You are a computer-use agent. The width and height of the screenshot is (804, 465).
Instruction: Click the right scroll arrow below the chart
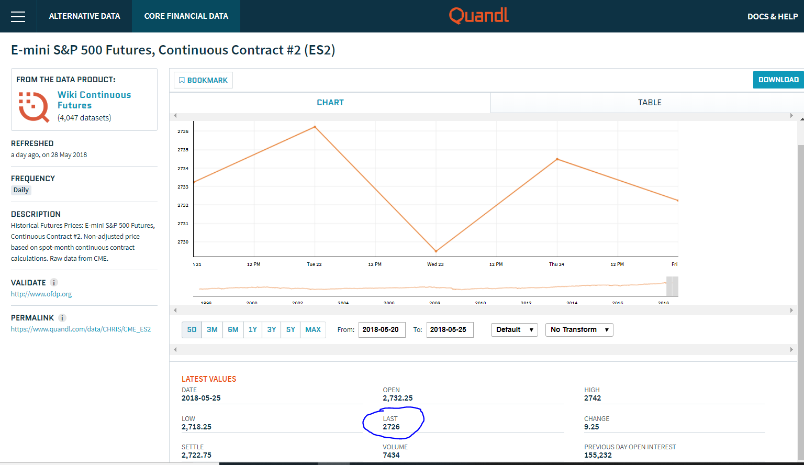coord(791,310)
